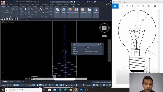
Task: Toggle 2D object snap in status bar
Action: [x=33, y=85]
